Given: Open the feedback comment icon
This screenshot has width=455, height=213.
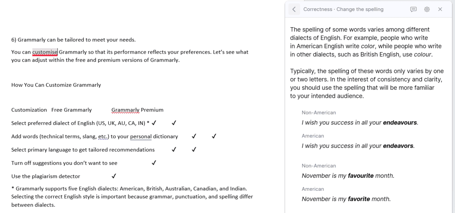Looking at the screenshot, I should (x=414, y=9).
